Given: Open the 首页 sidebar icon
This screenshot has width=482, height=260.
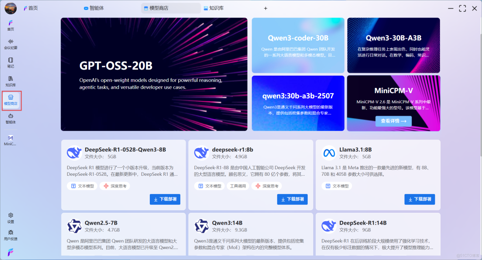Looking at the screenshot, I should (x=11, y=25).
